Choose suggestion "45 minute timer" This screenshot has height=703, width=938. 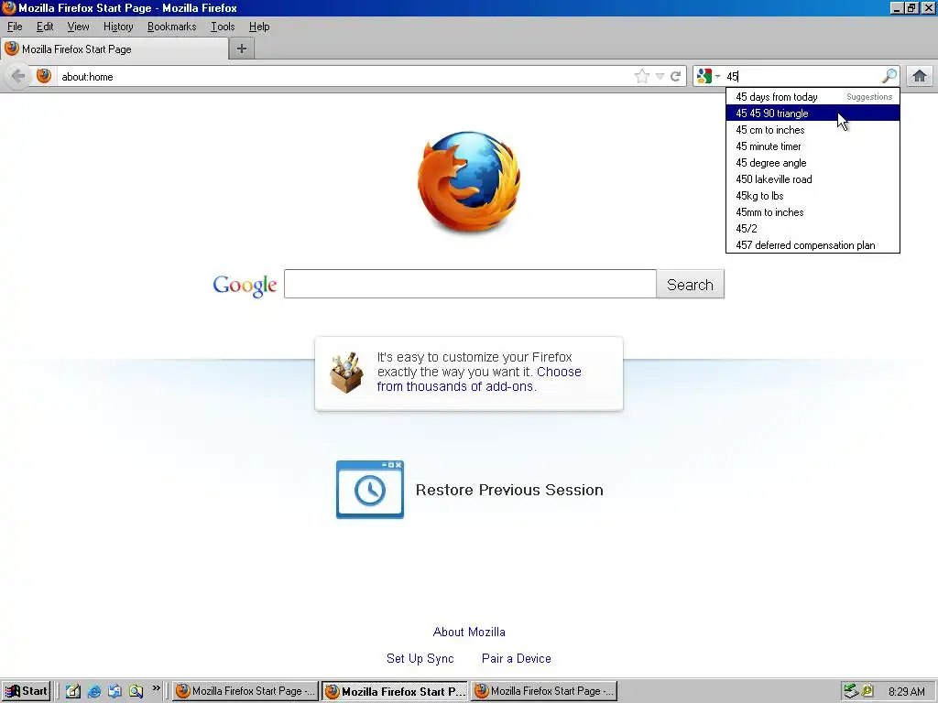tap(813, 146)
